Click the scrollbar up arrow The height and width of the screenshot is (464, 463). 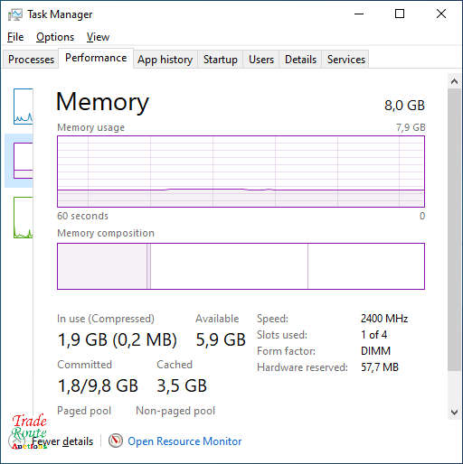pyautogui.click(x=454, y=81)
